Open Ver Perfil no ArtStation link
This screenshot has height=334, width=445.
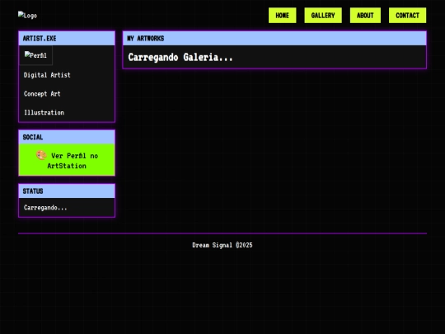(67, 160)
